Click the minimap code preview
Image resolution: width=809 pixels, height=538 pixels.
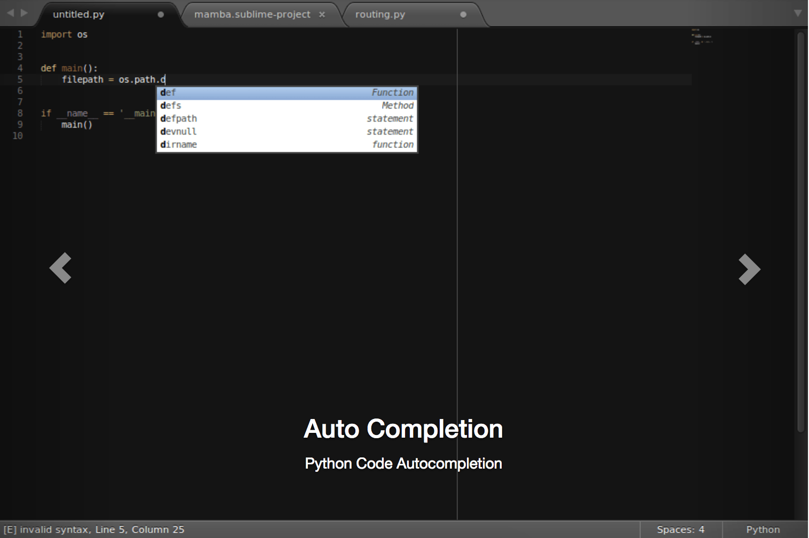(701, 37)
